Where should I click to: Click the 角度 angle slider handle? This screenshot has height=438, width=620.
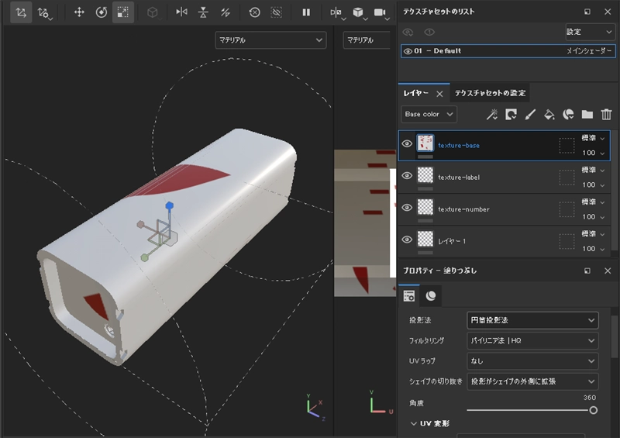click(593, 410)
